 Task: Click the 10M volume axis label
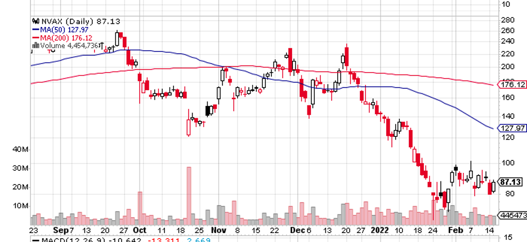point(21,206)
